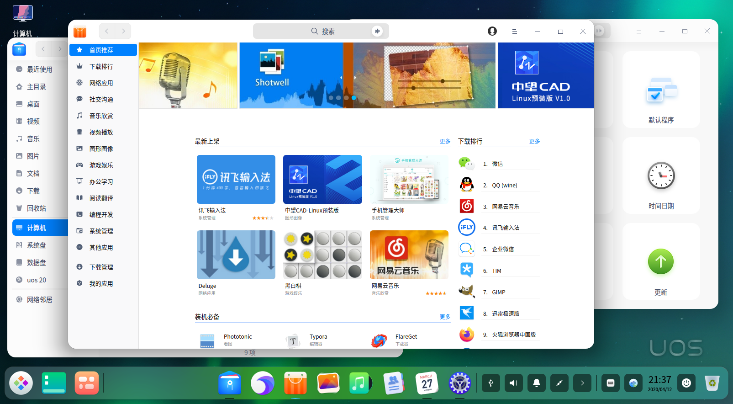
Task: Click the microphone music banner
Action: (188, 75)
